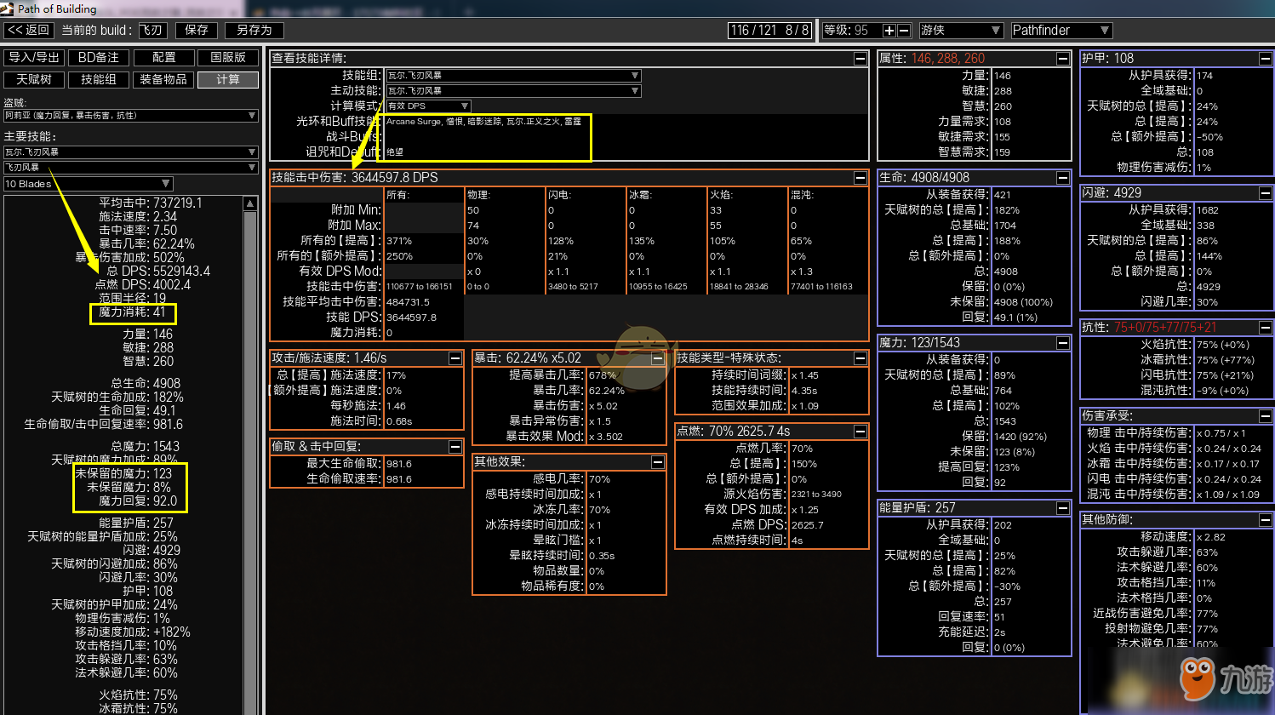
Task: Switch to the 天赋树 tab
Action: pos(34,79)
